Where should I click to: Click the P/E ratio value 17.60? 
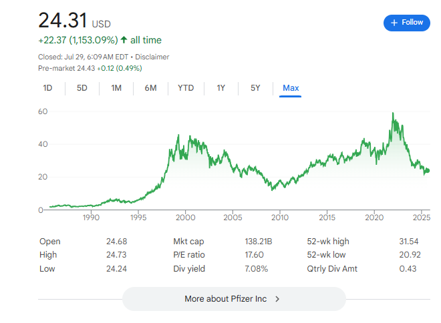(254, 255)
